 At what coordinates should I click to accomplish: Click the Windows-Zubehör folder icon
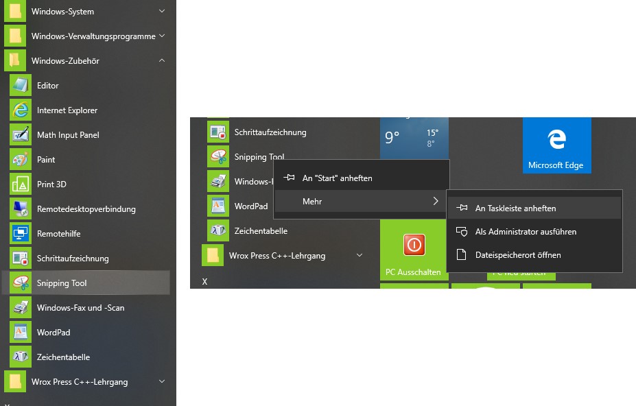pyautogui.click(x=15, y=61)
